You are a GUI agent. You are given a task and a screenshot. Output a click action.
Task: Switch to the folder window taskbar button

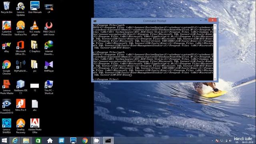click(96, 140)
